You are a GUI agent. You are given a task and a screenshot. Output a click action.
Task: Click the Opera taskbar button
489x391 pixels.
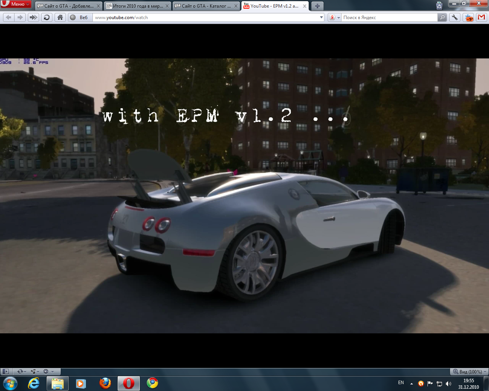(x=129, y=383)
